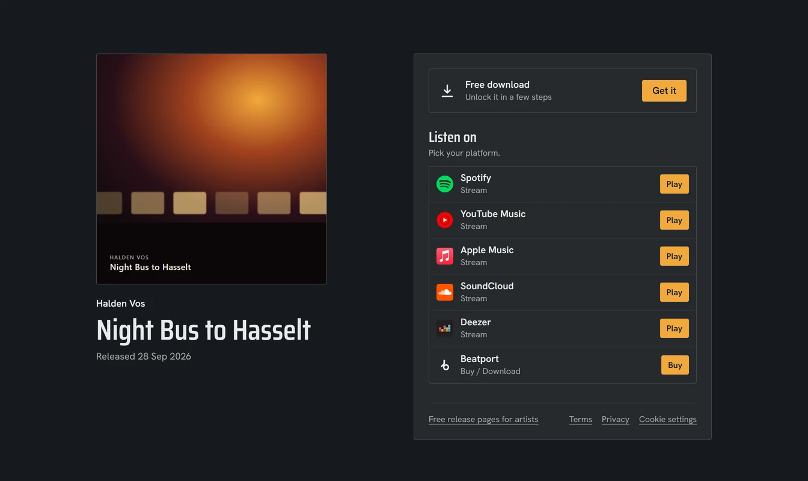Click the Buy / Download label
Screen dimensions: 808x481
(x=491, y=371)
